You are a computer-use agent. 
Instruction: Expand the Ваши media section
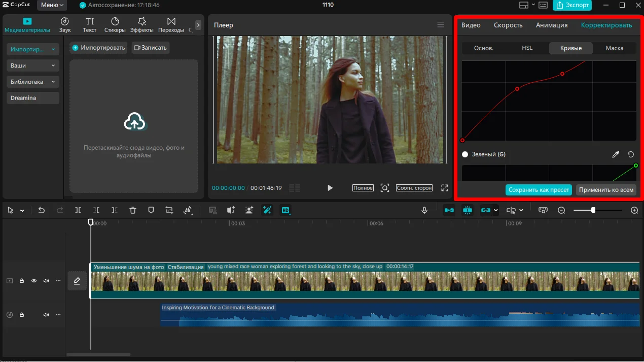(33, 65)
